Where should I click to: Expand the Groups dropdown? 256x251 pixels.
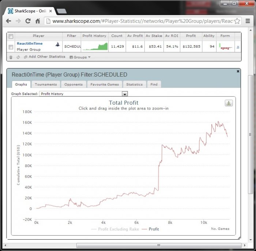(80, 57)
